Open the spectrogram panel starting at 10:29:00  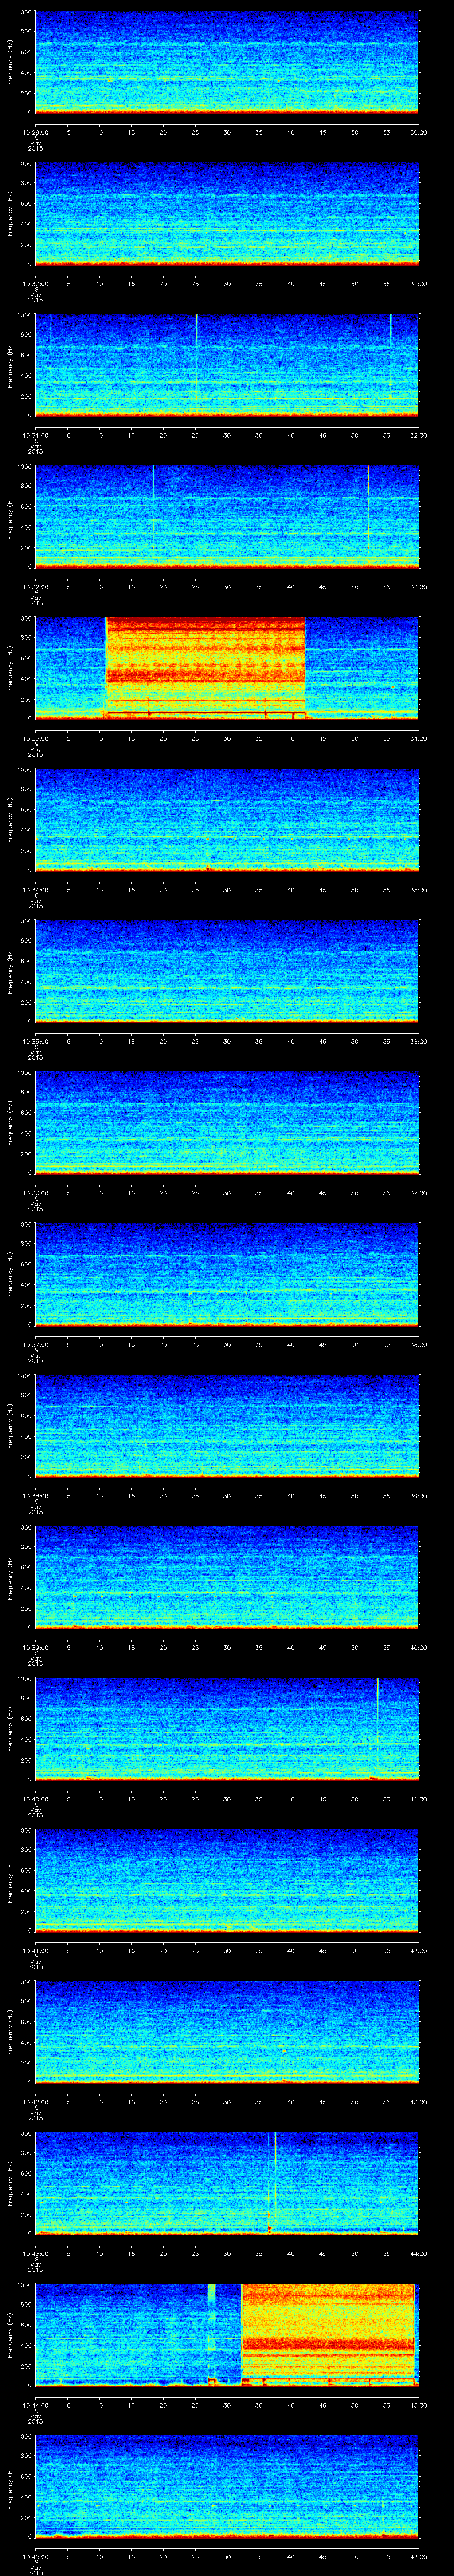coord(227,62)
